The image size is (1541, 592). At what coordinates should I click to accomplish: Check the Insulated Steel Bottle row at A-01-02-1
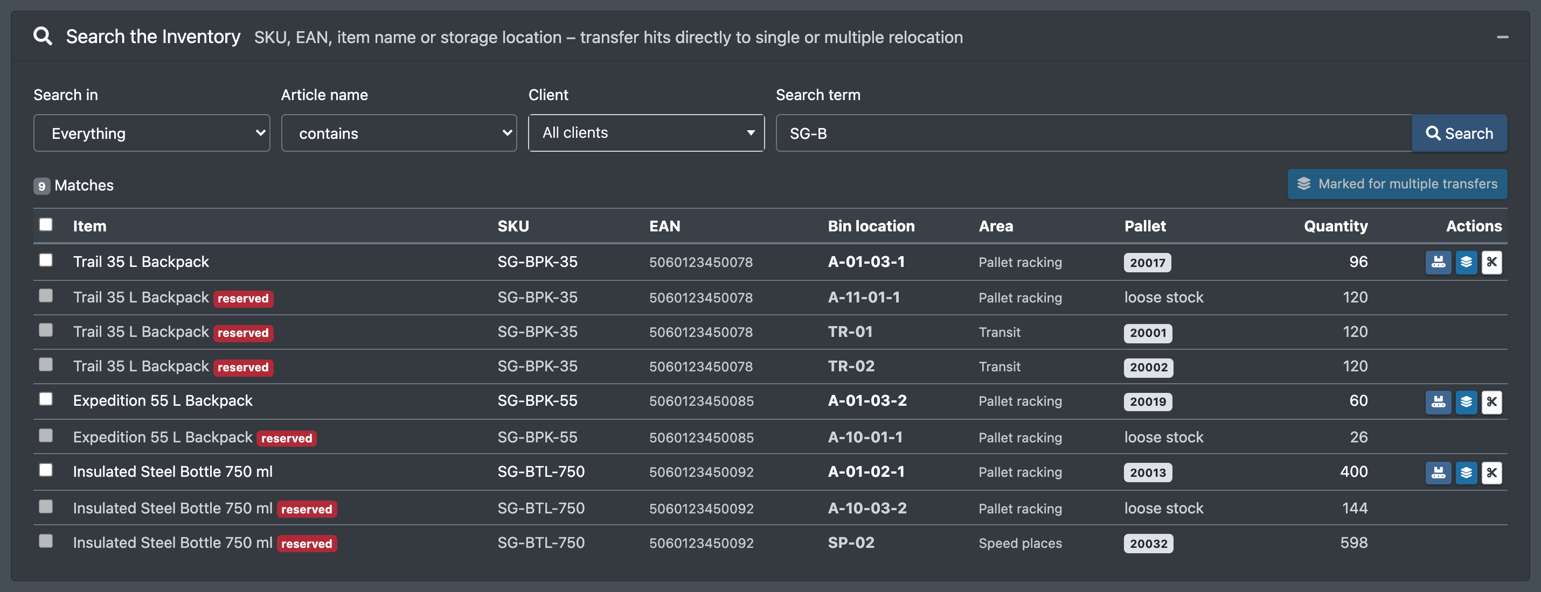[45, 470]
